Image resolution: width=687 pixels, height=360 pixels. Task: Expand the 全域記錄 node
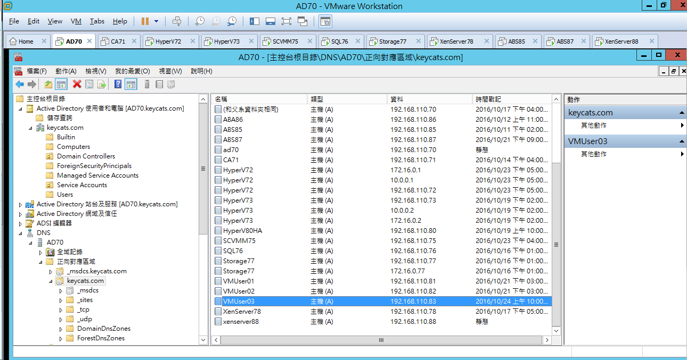click(41, 252)
